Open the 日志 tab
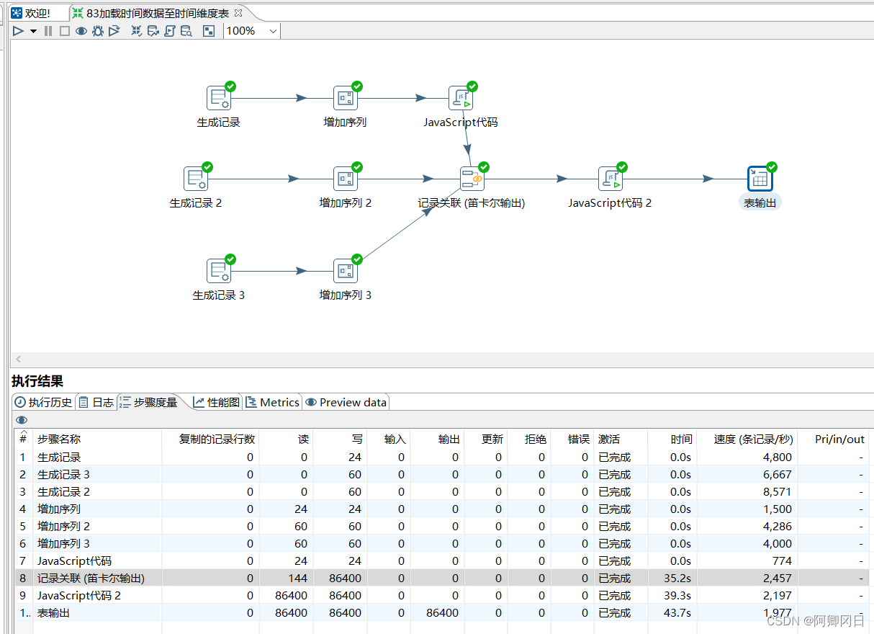 tap(96, 402)
